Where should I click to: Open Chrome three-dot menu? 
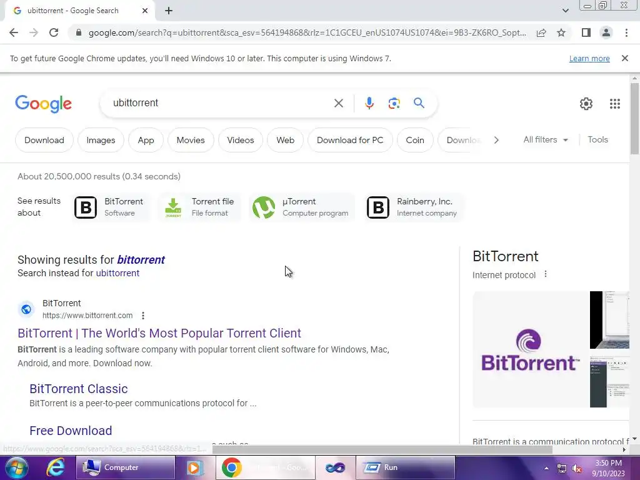626,32
